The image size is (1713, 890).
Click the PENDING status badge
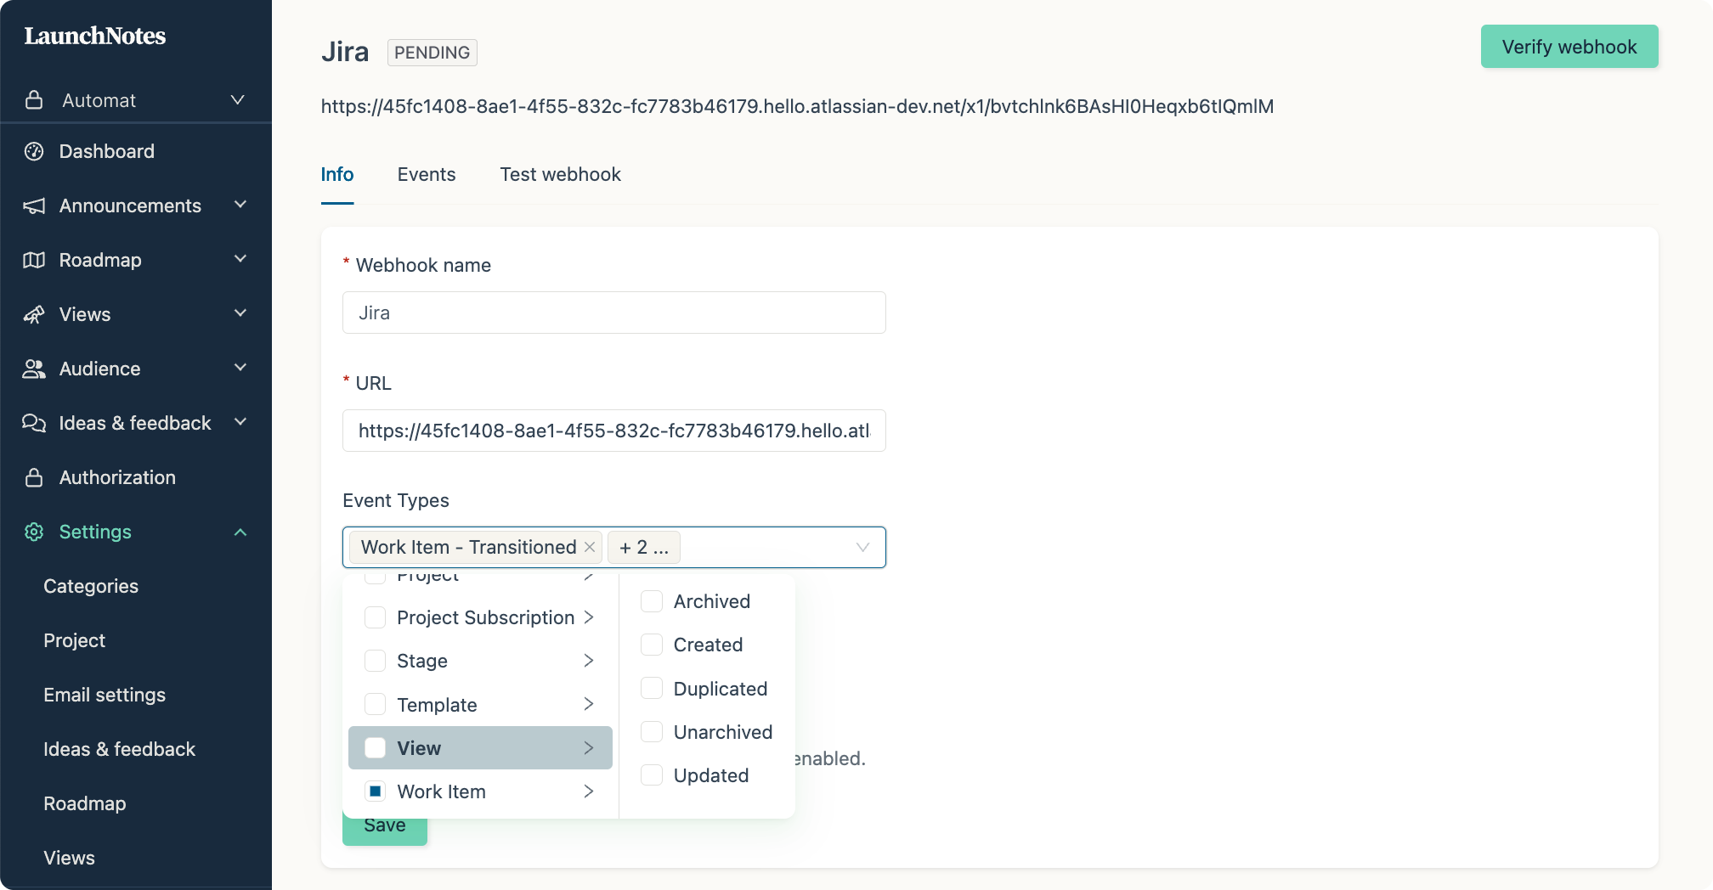click(432, 53)
